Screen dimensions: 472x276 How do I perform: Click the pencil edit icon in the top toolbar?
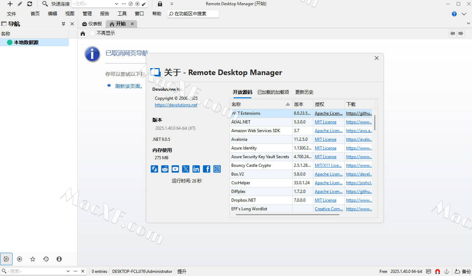(20, 4)
